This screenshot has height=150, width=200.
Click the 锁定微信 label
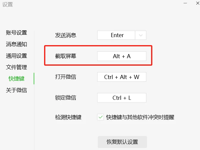[x=66, y=98]
